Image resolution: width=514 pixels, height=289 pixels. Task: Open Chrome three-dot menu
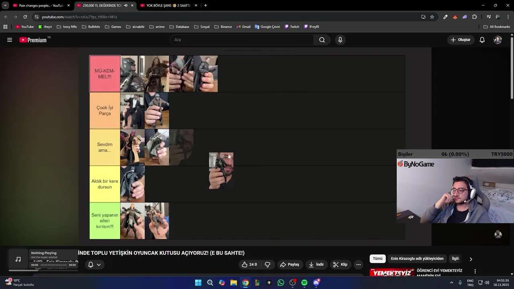pos(508,17)
